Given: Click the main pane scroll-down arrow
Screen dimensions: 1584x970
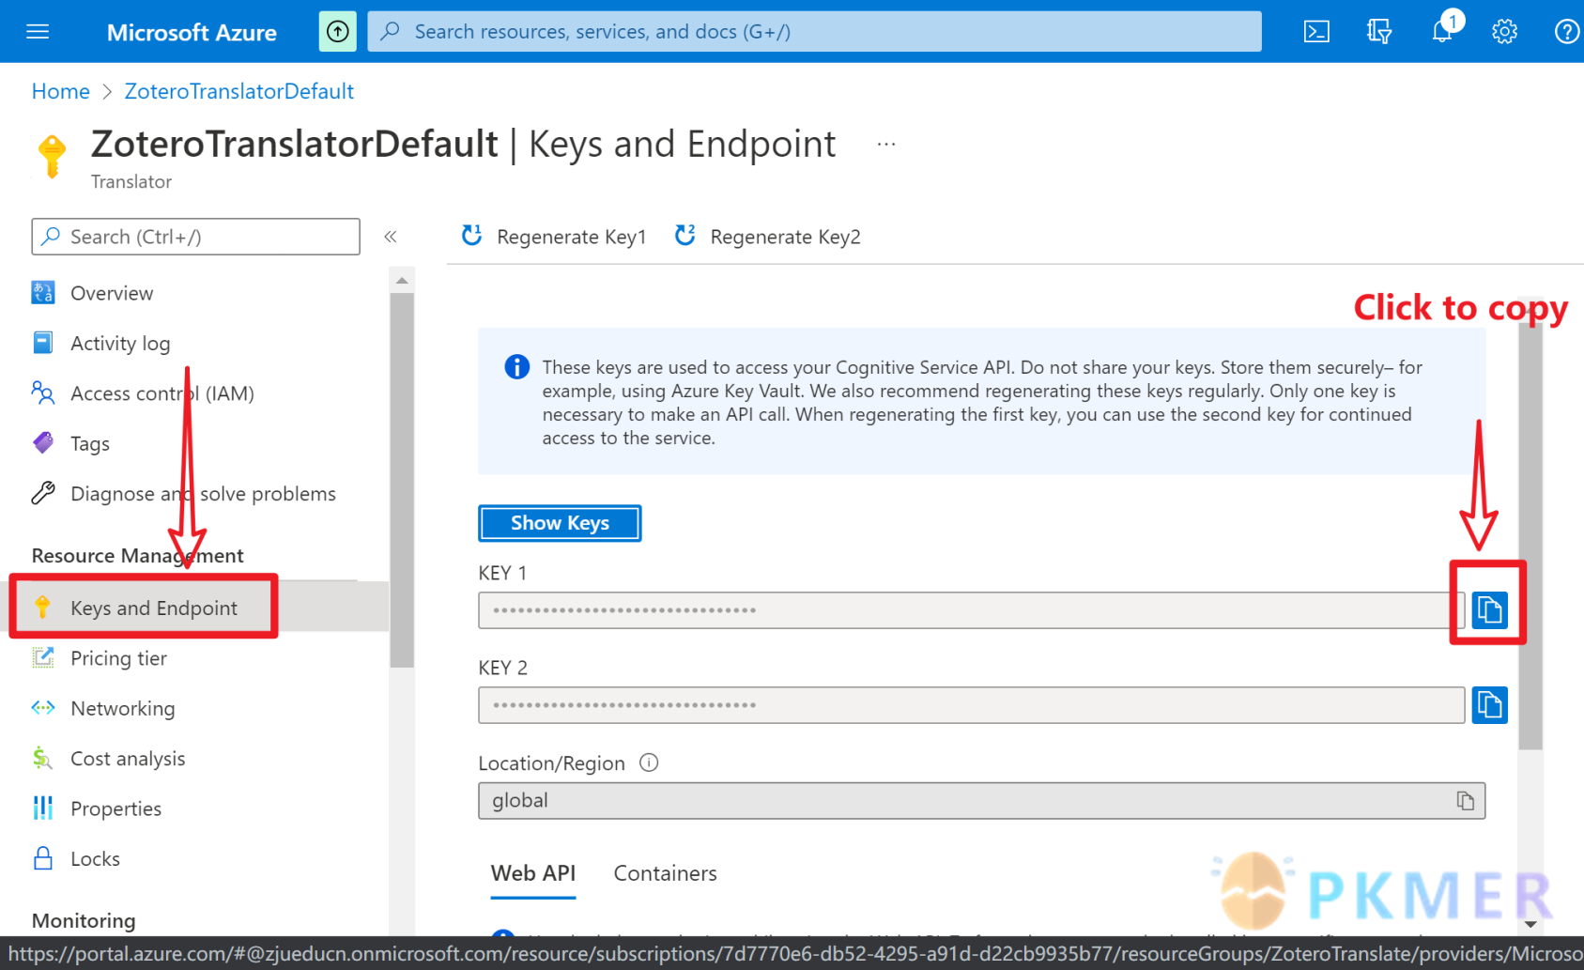Looking at the screenshot, I should point(1530,924).
